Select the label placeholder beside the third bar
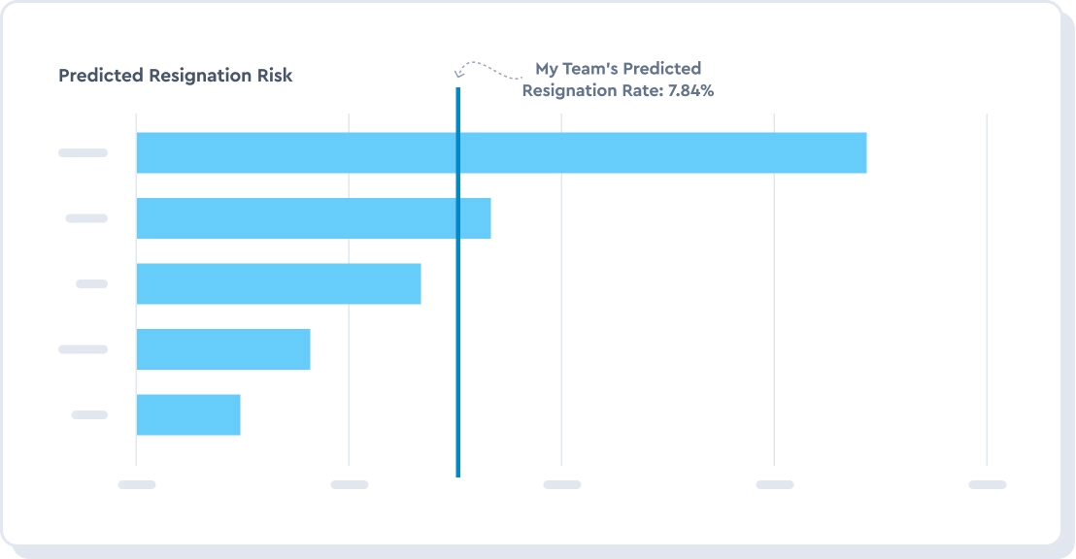Screen dimensions: 1076x559 (x=91, y=283)
